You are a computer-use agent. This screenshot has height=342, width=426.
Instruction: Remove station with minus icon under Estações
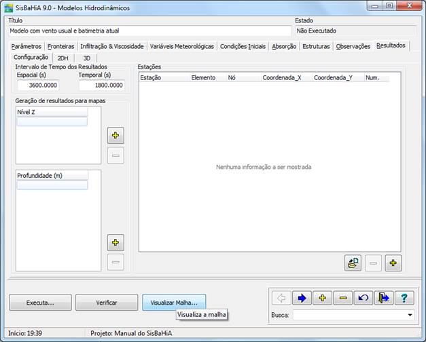(x=373, y=263)
